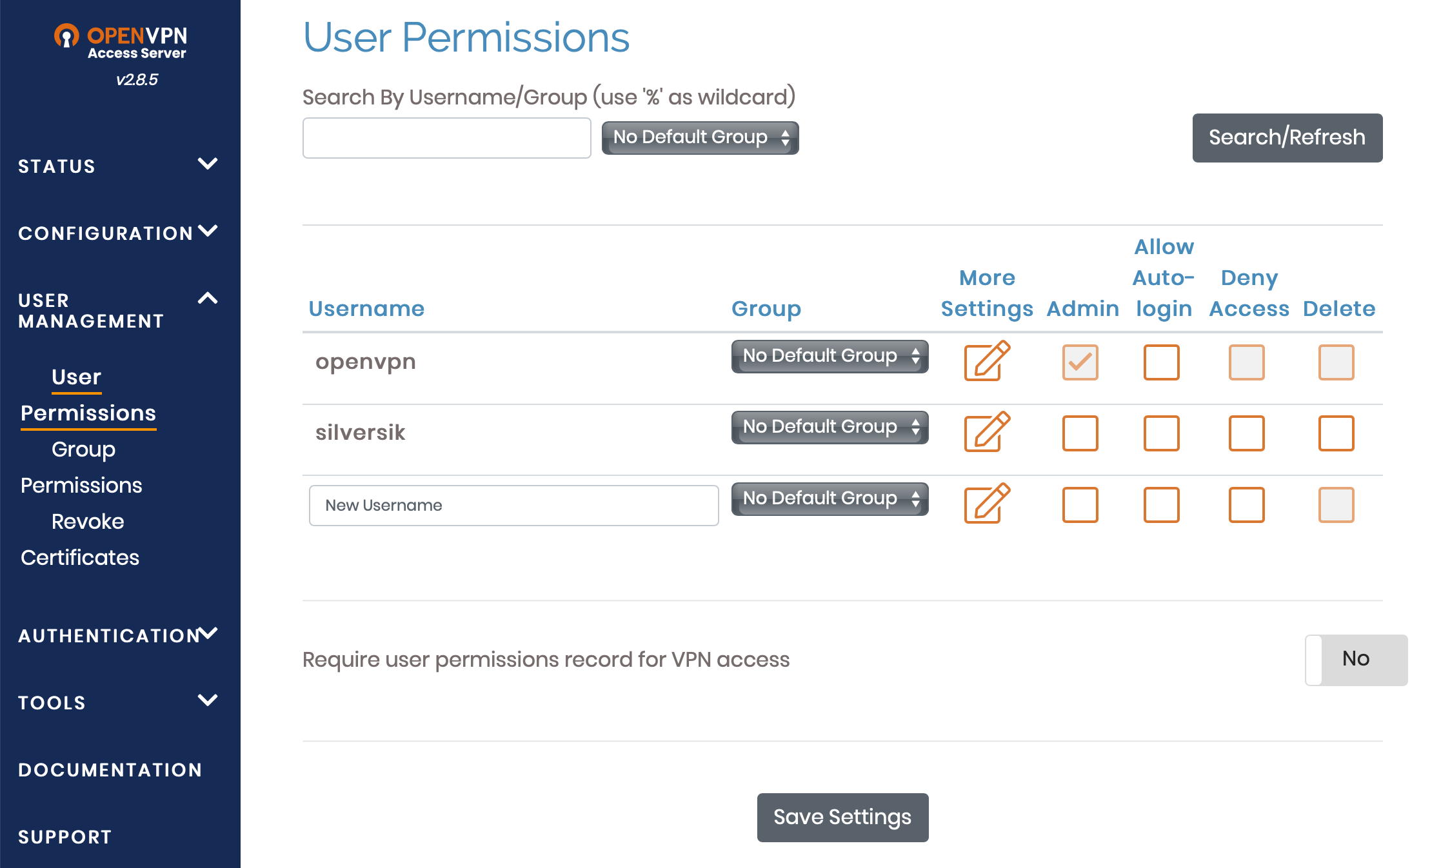Go to Group Permissions page

(83, 467)
